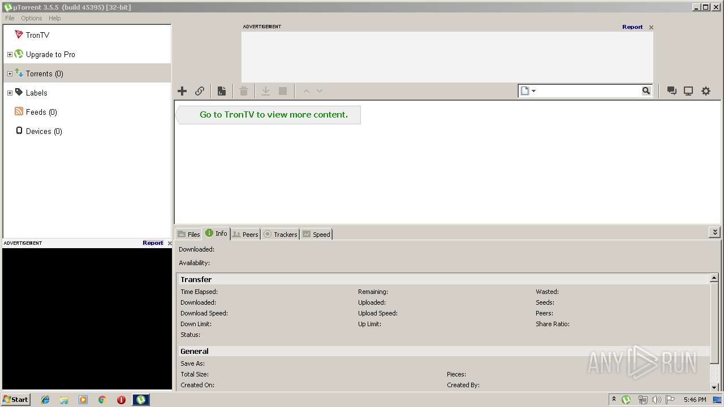Click the Remove torrent trash icon
The image size is (724, 407).
[244, 91]
